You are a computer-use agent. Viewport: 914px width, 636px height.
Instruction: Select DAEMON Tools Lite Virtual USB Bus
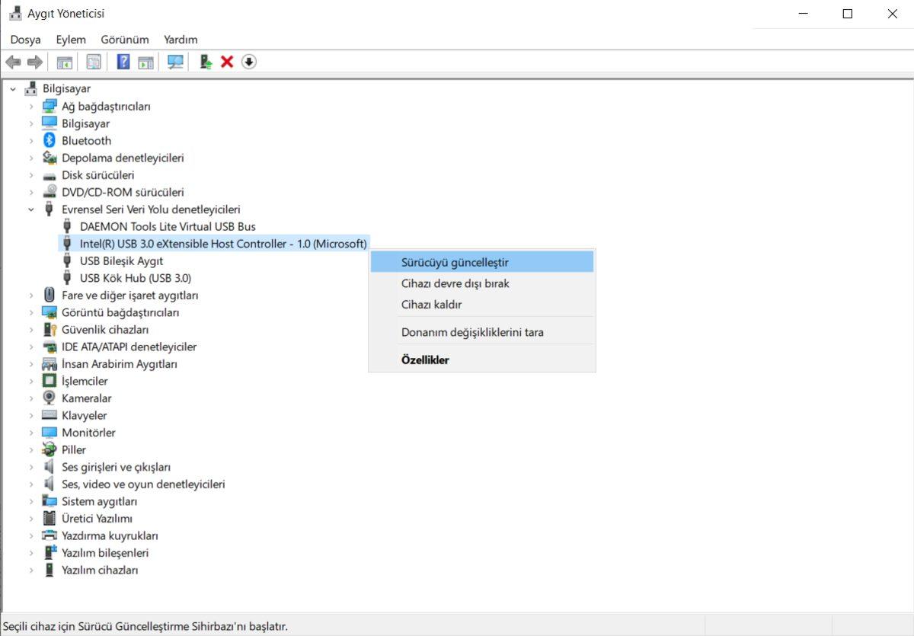coord(168,226)
